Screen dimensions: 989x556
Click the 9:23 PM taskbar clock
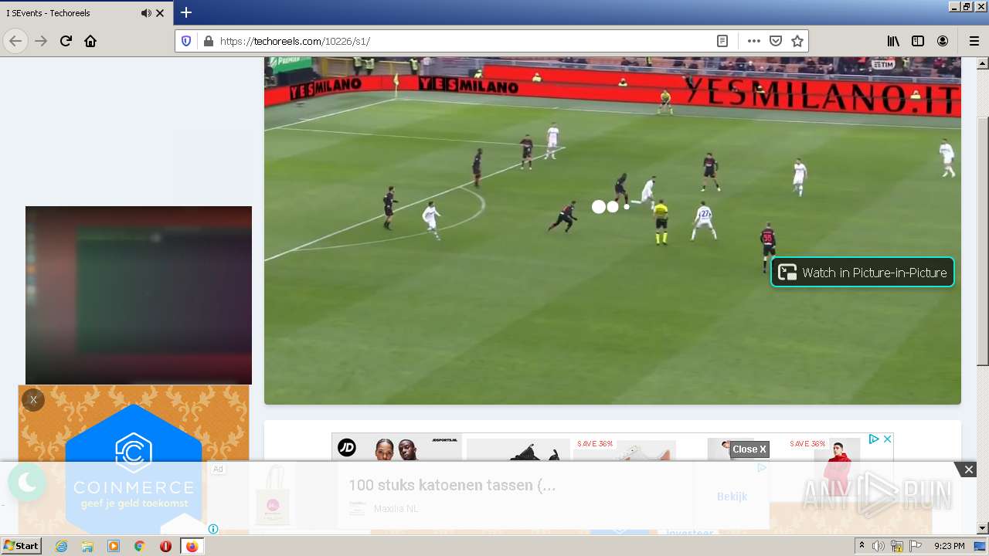[949, 546]
